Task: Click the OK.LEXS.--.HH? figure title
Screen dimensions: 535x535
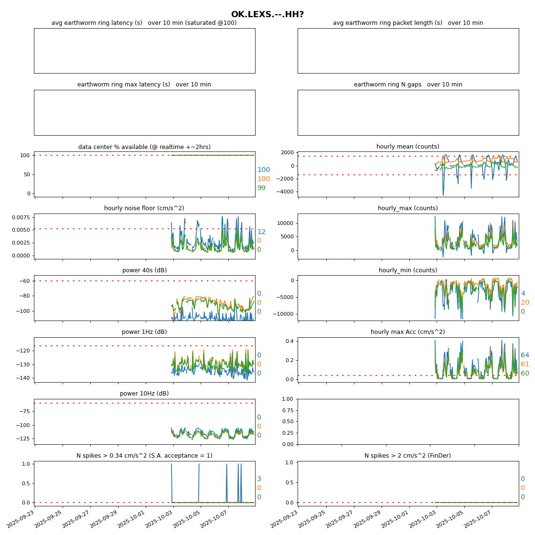Action: point(267,15)
